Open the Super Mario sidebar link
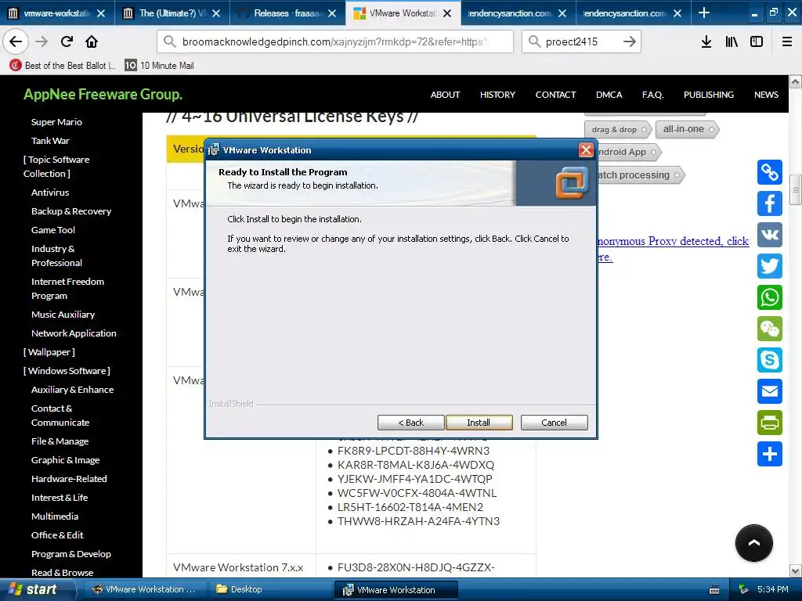The image size is (802, 601). click(x=56, y=121)
